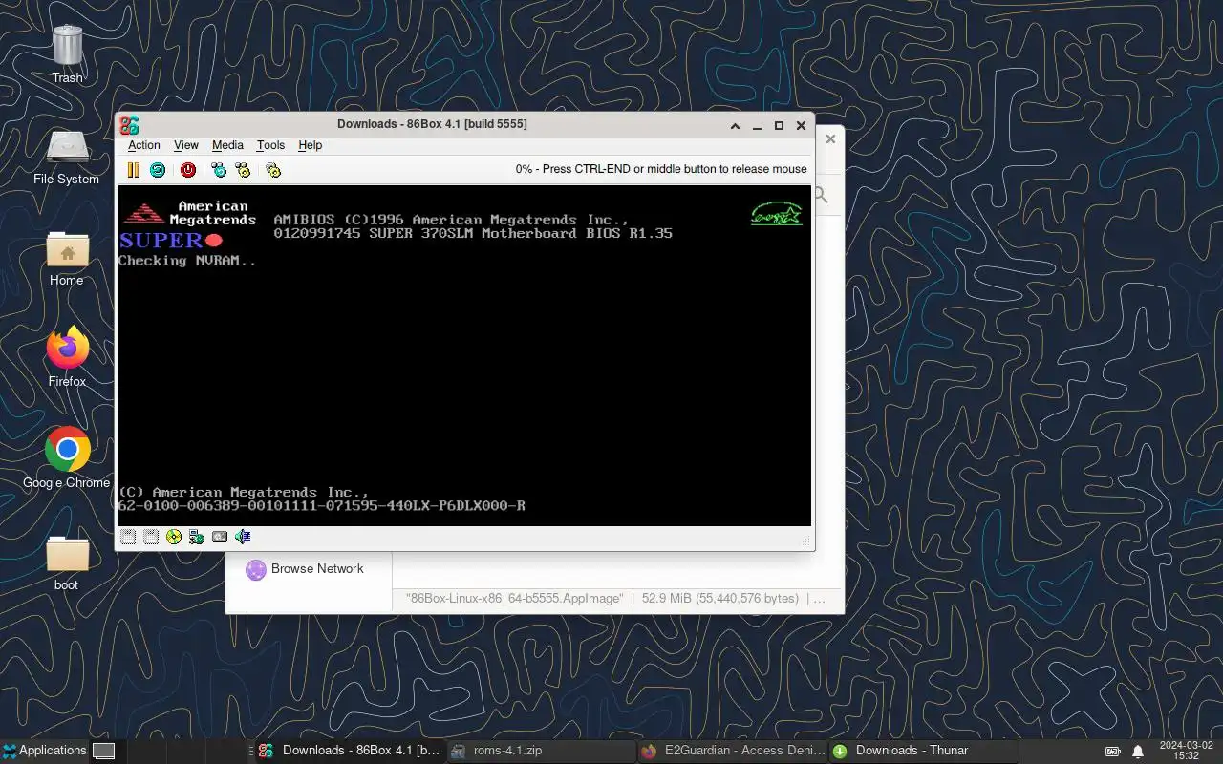
Task: Open the View menu
Action: [x=186, y=145]
